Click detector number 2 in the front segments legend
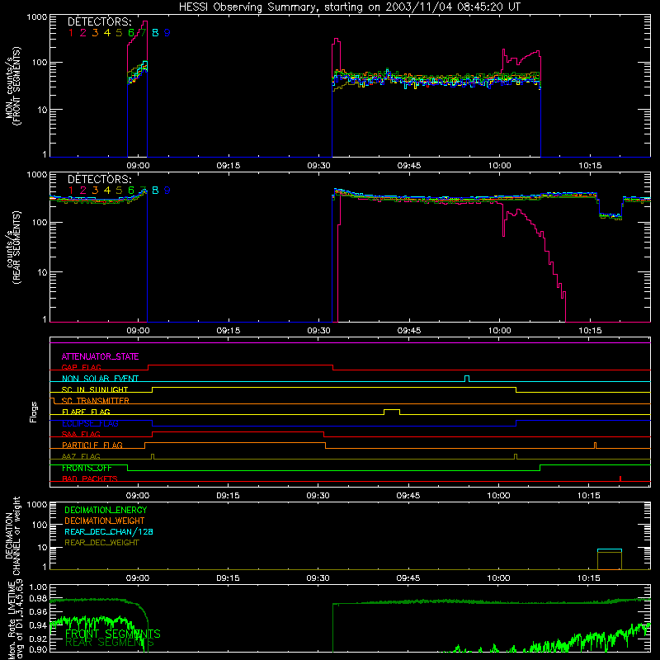The height and width of the screenshot is (660, 660). [83, 33]
